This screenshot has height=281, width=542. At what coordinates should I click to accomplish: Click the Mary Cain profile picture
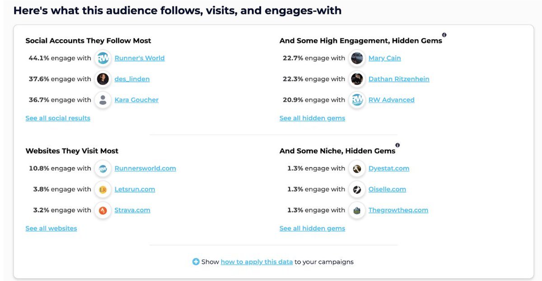coord(357,58)
